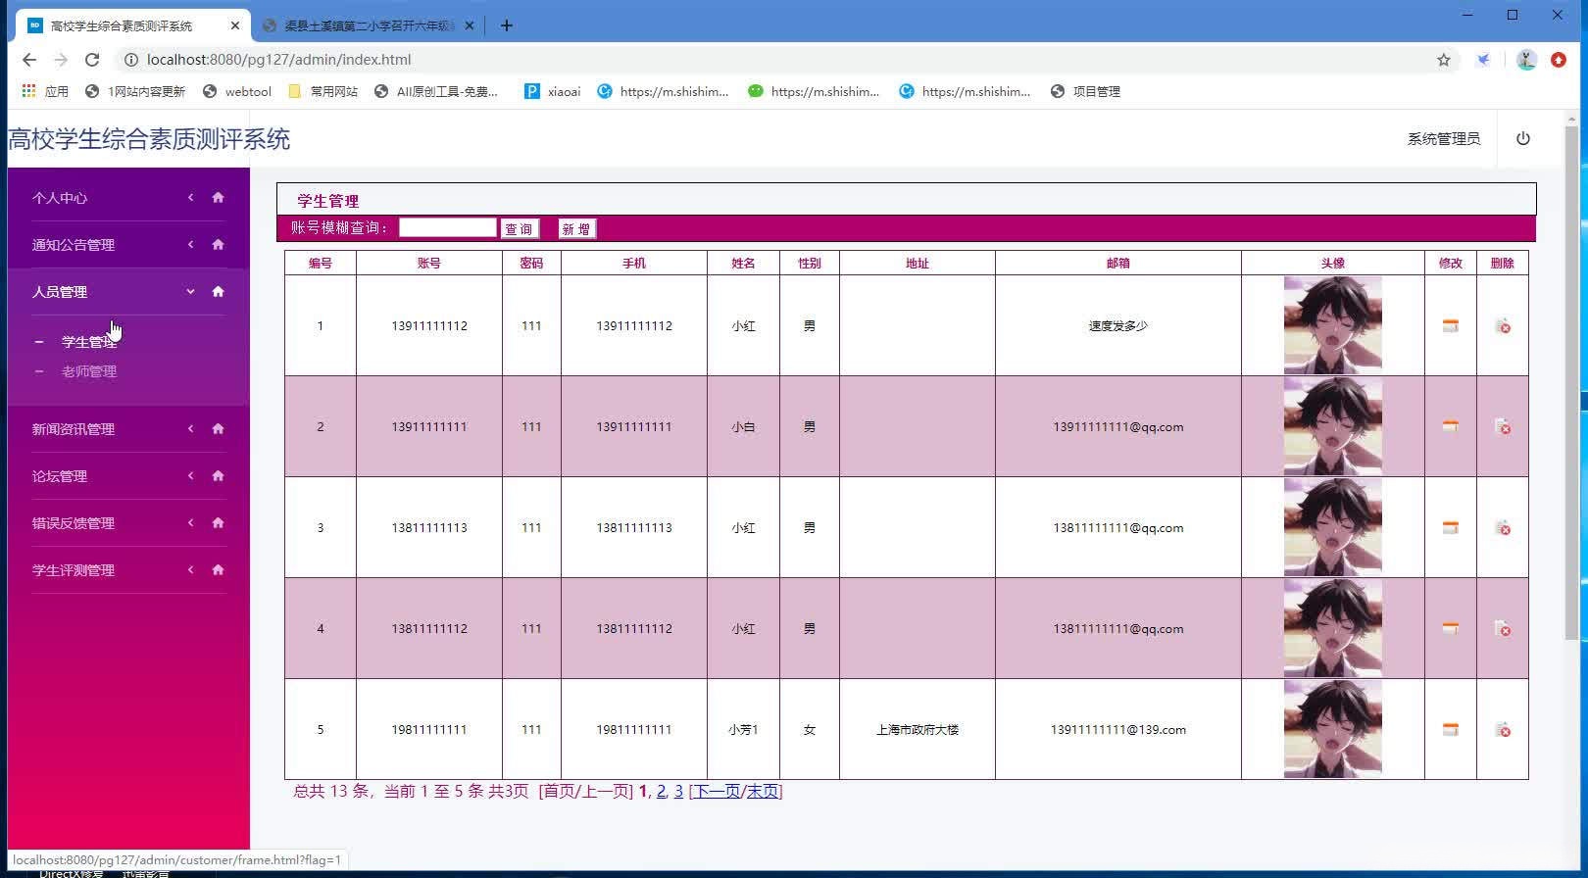Screen dimensions: 1588x878
Task: Open the 常用网站 bookmark folder
Action: coord(323,91)
